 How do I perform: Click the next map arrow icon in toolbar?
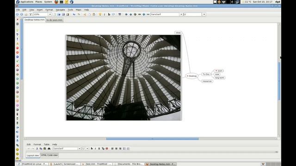click(x=22, y=14)
